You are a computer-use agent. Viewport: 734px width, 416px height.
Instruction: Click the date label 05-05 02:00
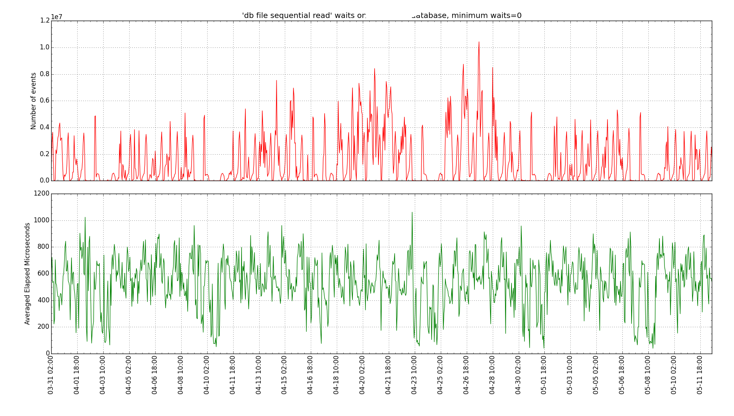click(x=596, y=375)
